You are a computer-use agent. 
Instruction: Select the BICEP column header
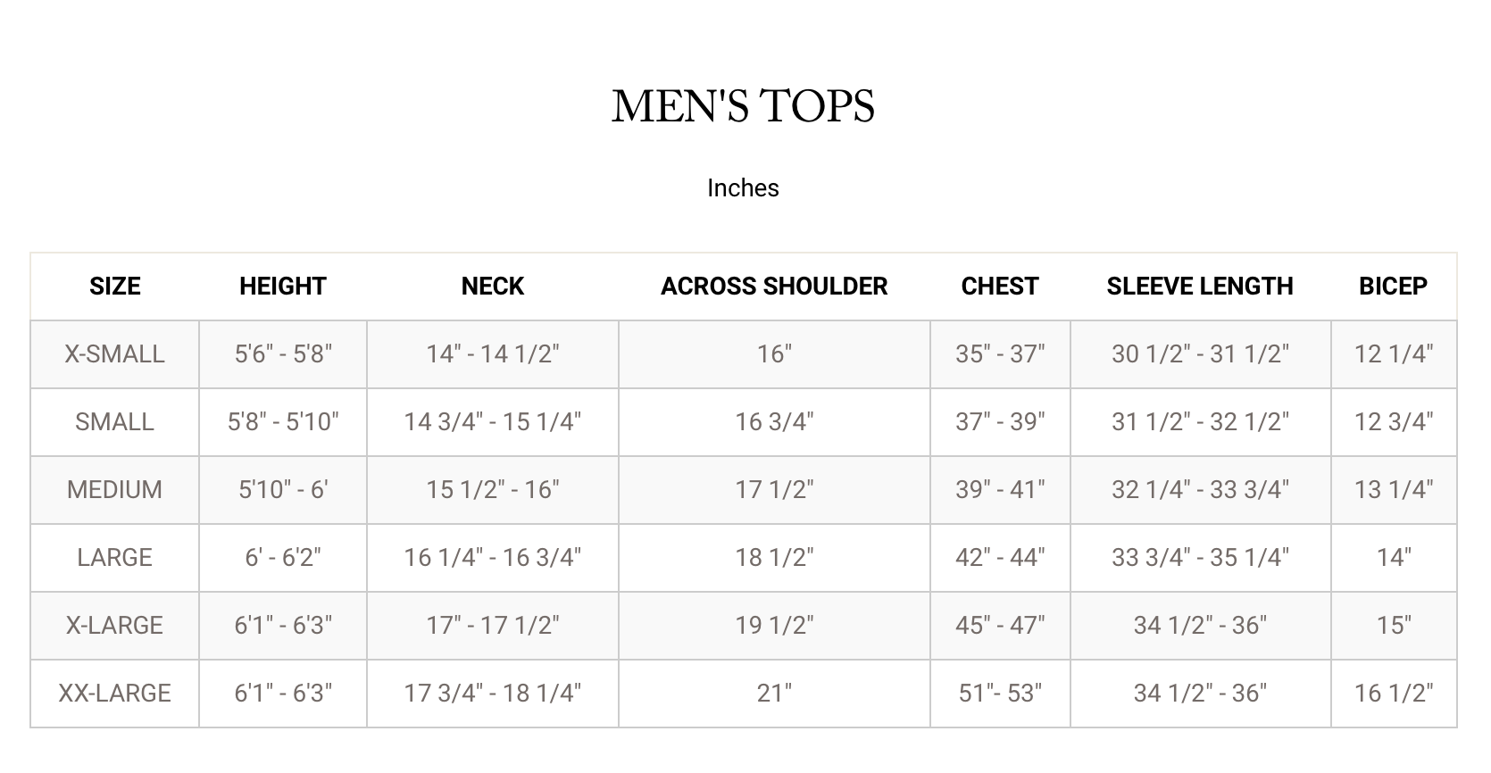[x=1393, y=287]
